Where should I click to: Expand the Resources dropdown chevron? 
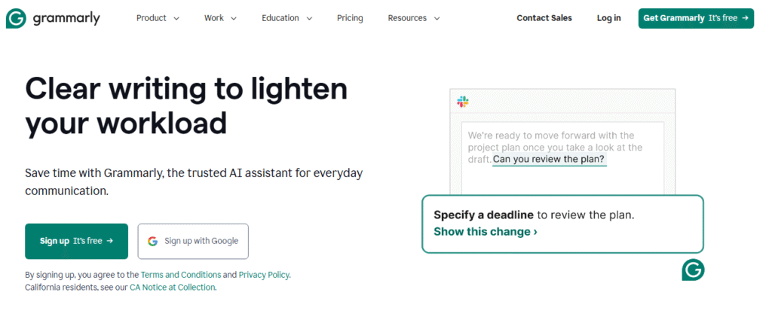click(x=437, y=19)
